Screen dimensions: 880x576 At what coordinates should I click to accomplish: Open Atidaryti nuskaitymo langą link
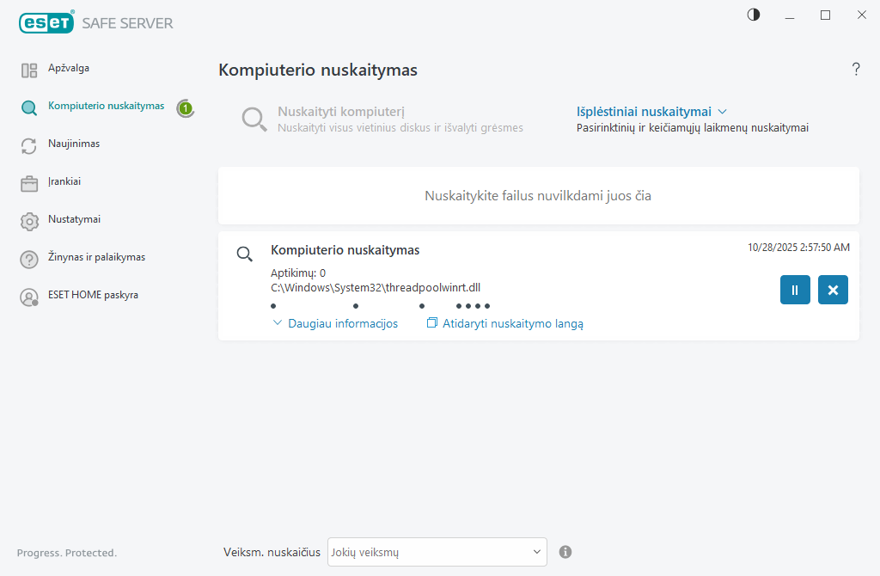point(512,323)
